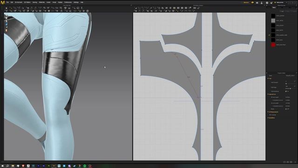Screen dimensions: 298x168
Task: Open the 3D Garment menu
Action: (19, 2)
